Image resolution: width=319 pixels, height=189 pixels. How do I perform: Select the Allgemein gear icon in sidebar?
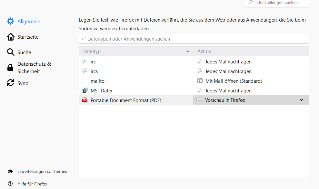click(10, 21)
